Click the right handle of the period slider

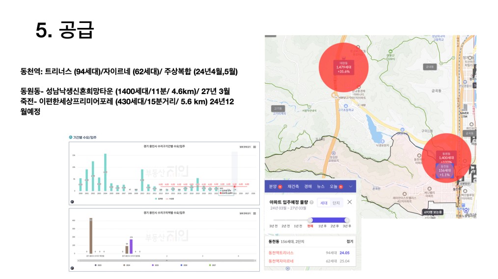coord(347,220)
